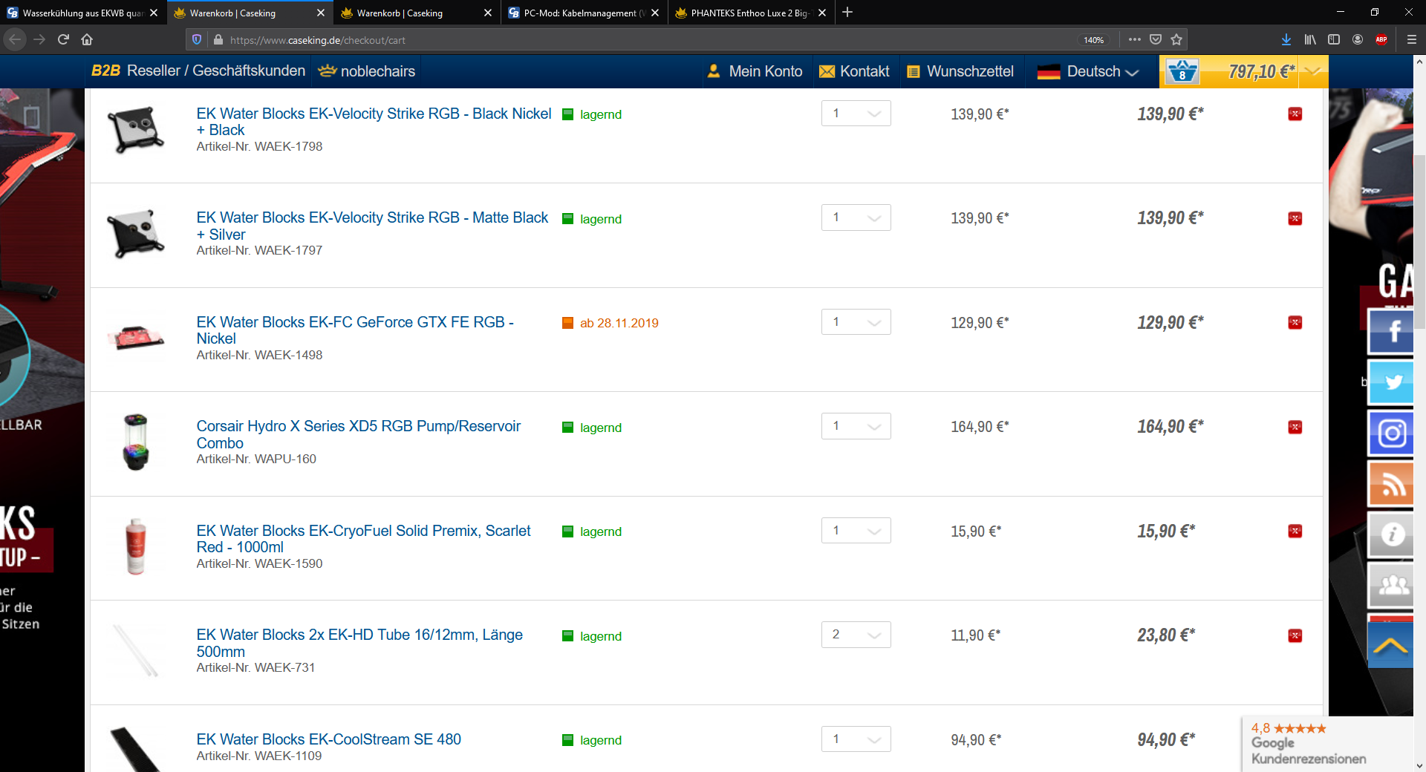Show tracking protection shield info
This screenshot has height=772, width=1426.
point(197,39)
